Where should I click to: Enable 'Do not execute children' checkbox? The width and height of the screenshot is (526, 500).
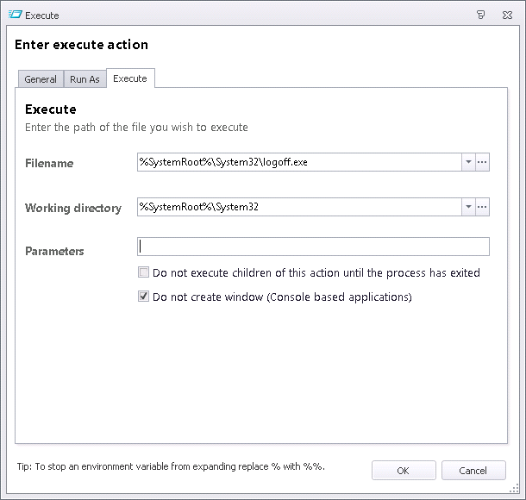point(144,272)
